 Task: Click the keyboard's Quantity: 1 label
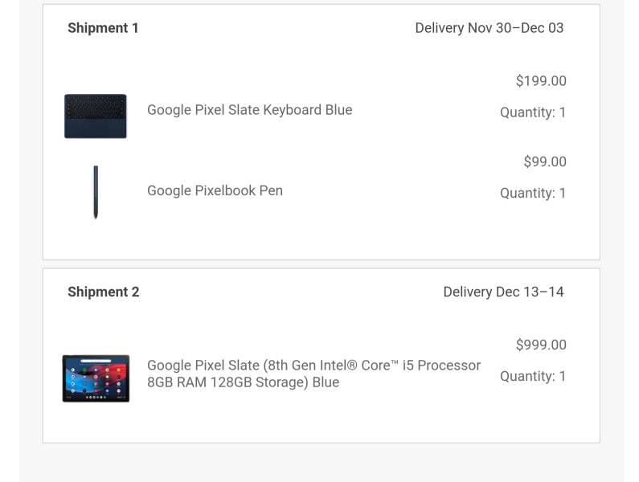coord(533,112)
